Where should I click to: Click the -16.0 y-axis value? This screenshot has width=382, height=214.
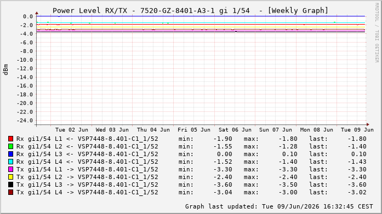click(25, 86)
